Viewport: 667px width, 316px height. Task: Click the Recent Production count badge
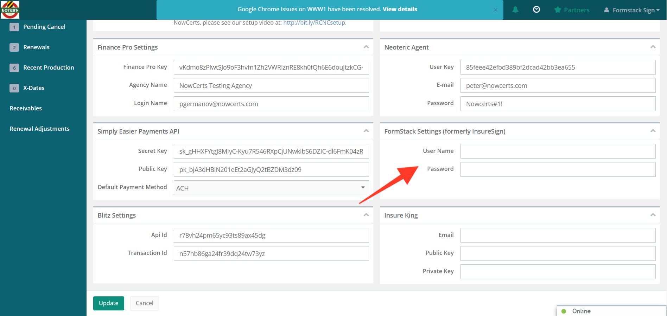click(x=14, y=68)
